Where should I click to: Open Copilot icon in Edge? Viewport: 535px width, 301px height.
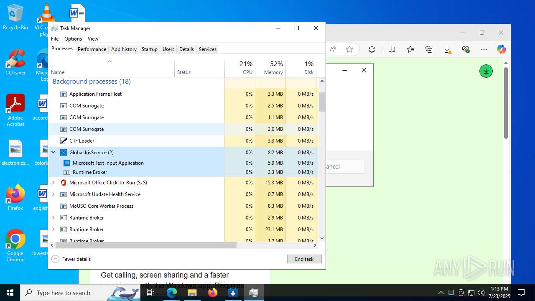pos(502,49)
